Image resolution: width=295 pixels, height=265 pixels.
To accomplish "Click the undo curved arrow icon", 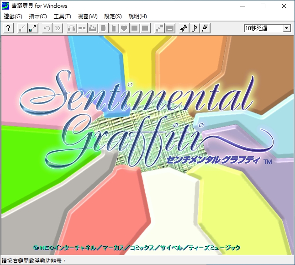I will coord(47,28).
